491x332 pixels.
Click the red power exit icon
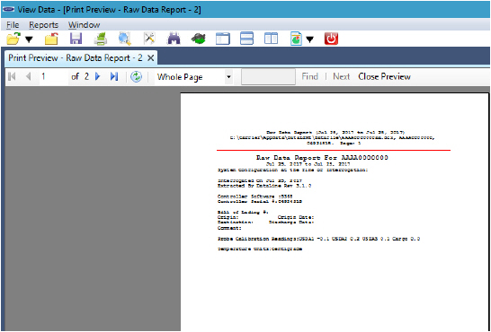click(331, 39)
